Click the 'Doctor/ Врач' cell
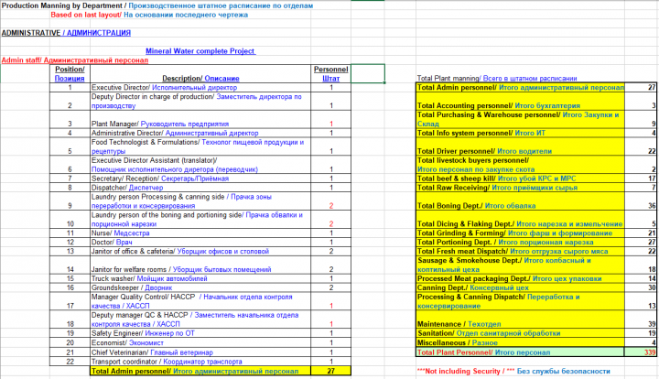 pos(200,242)
